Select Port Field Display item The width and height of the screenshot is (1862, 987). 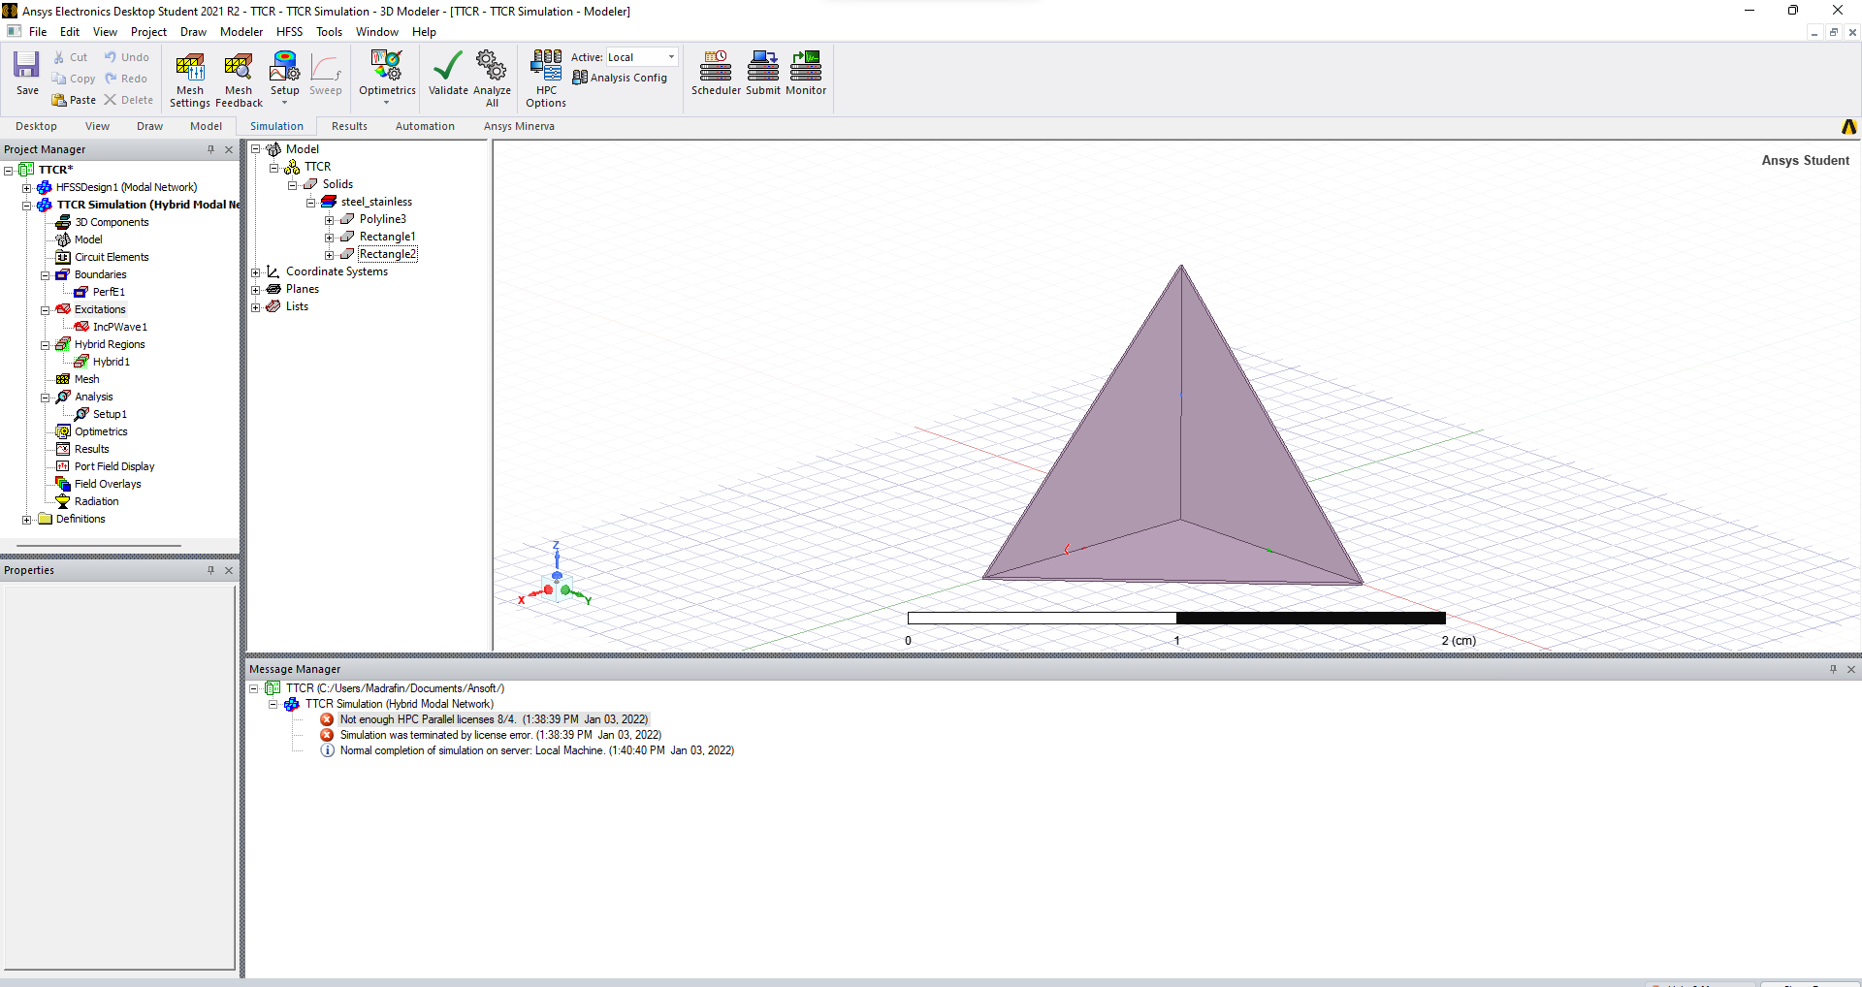(x=113, y=466)
